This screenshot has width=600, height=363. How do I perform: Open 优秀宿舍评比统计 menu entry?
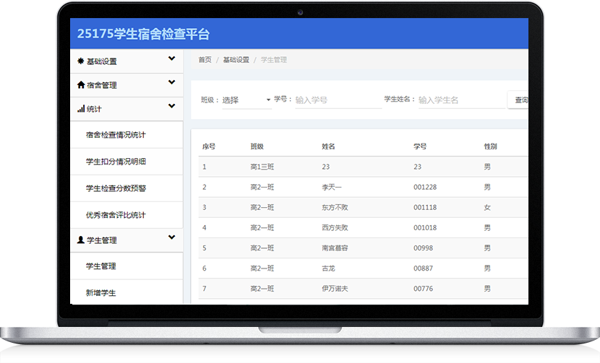pos(116,215)
